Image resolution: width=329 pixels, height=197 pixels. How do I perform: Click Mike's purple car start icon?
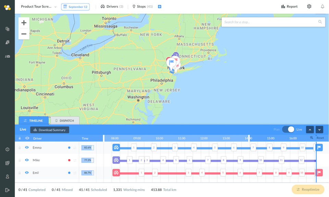click(116, 160)
